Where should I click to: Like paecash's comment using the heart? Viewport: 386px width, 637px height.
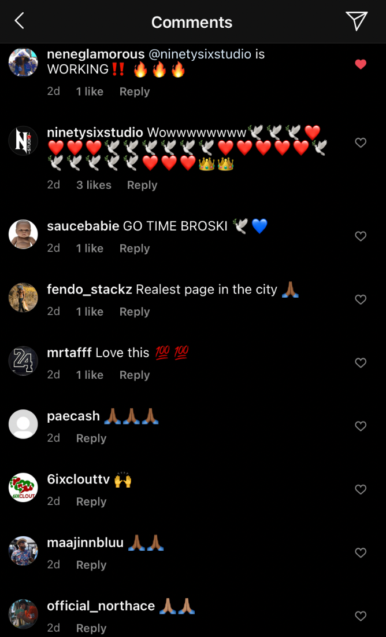click(361, 426)
